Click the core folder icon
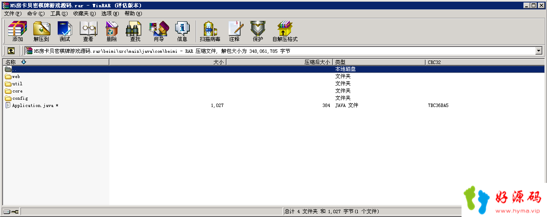 coord(8,91)
